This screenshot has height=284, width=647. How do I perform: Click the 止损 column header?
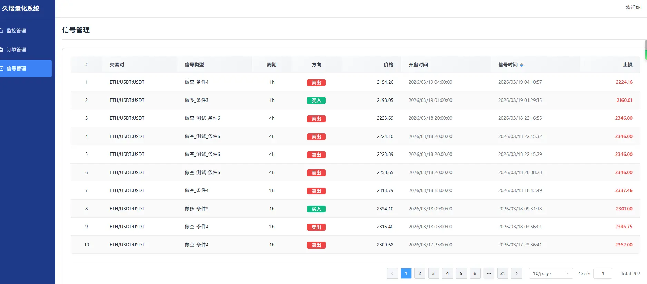point(627,65)
